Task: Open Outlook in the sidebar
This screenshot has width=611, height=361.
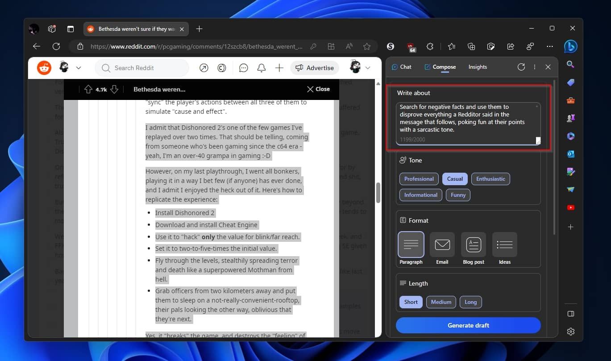Action: click(570, 154)
